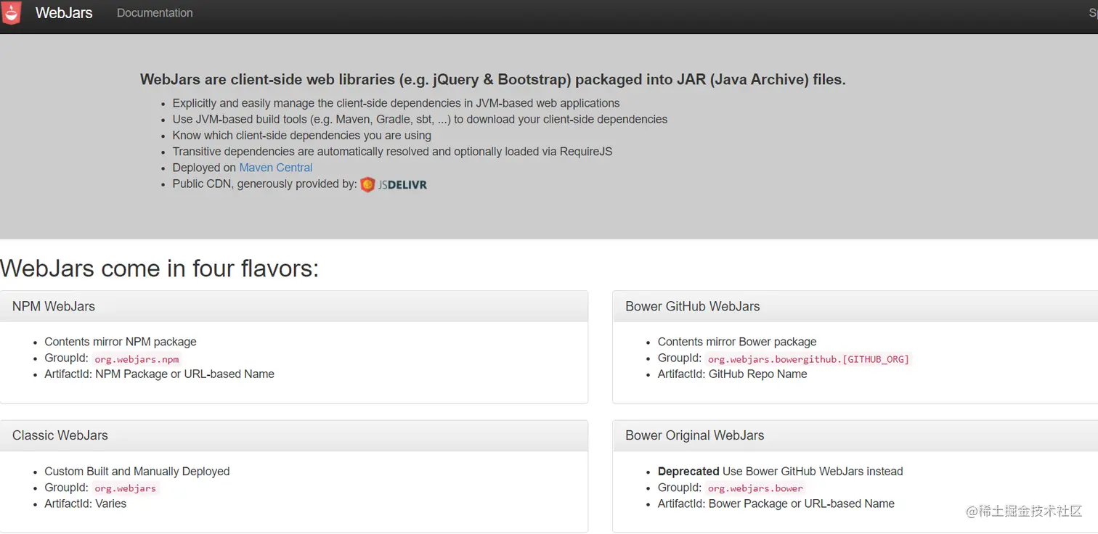Viewport: 1098px width, 534px height.
Task: Select the org.webjars.bower group id code
Action: (x=755, y=488)
